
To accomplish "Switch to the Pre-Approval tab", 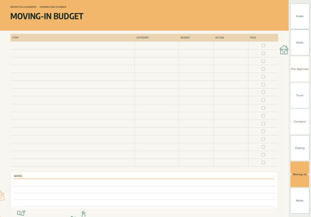I will (x=300, y=69).
